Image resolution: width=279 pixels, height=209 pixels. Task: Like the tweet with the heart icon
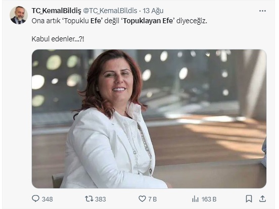coord(142,199)
